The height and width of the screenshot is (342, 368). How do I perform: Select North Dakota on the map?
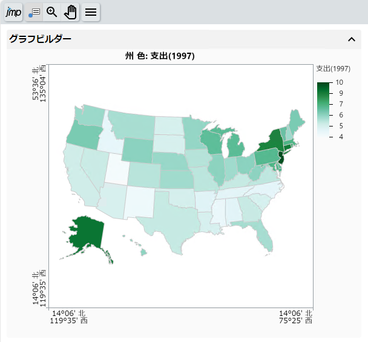pyautogui.click(x=169, y=125)
